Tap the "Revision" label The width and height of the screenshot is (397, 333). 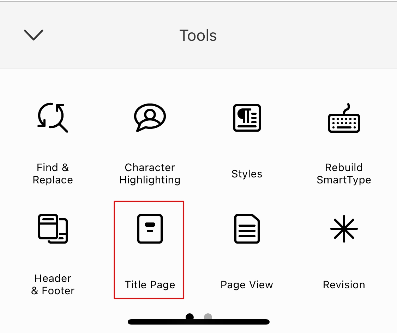coord(344,285)
